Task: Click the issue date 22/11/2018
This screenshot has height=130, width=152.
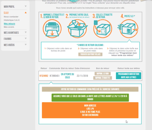Action: coord(82,76)
